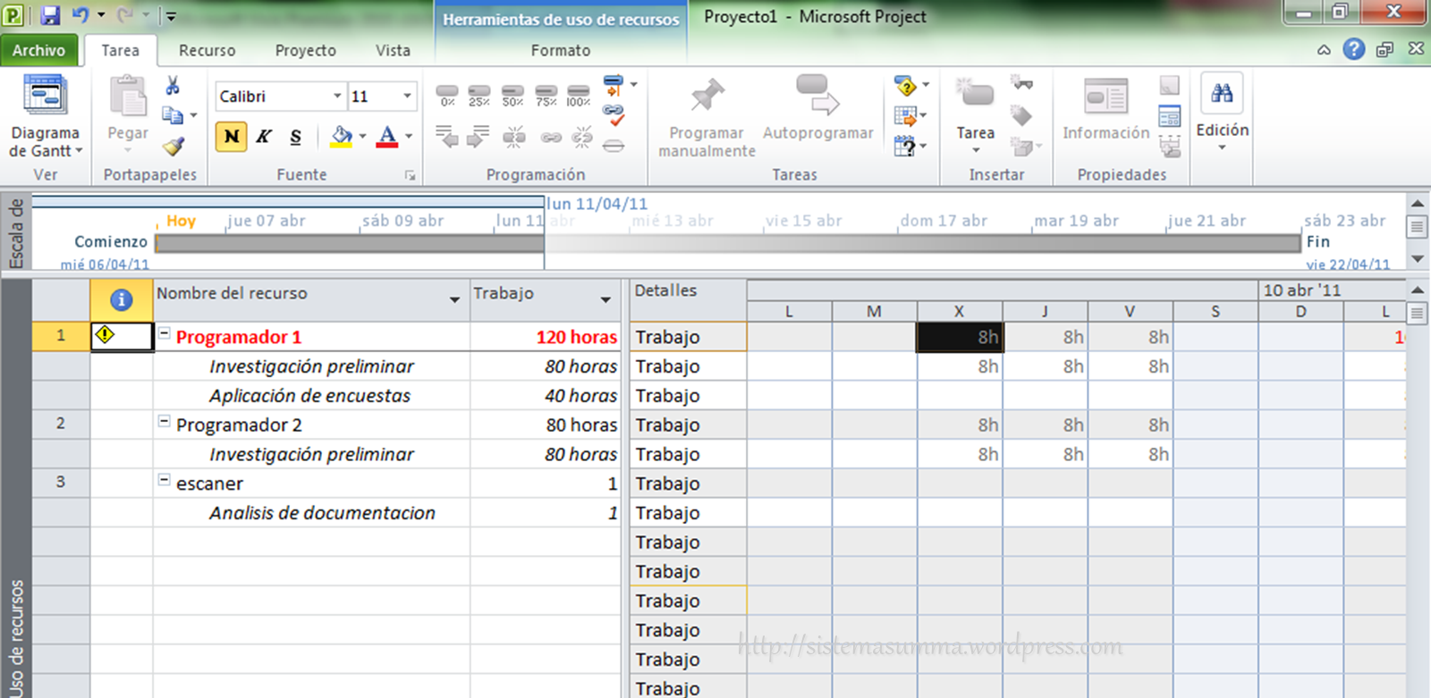Open Microsoft Project help icon
Image resolution: width=1431 pixels, height=698 pixels.
[x=1354, y=49]
